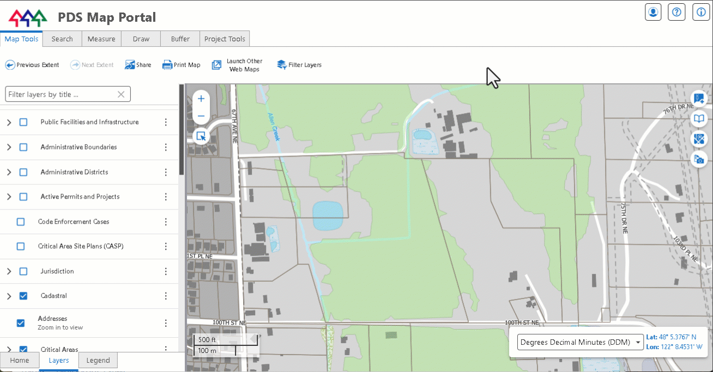713x372 pixels.
Task: Go back to the Previous Extent
Action: click(x=32, y=65)
